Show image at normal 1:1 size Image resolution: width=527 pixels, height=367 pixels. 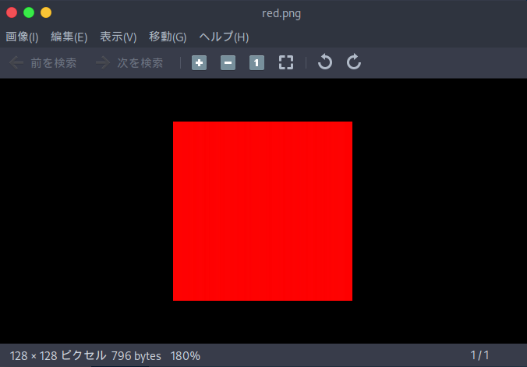tap(256, 63)
